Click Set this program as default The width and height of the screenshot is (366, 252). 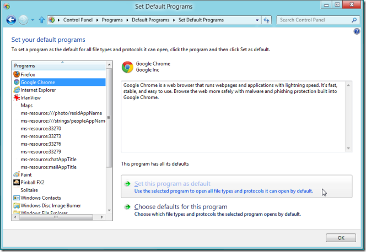pyautogui.click(x=173, y=184)
